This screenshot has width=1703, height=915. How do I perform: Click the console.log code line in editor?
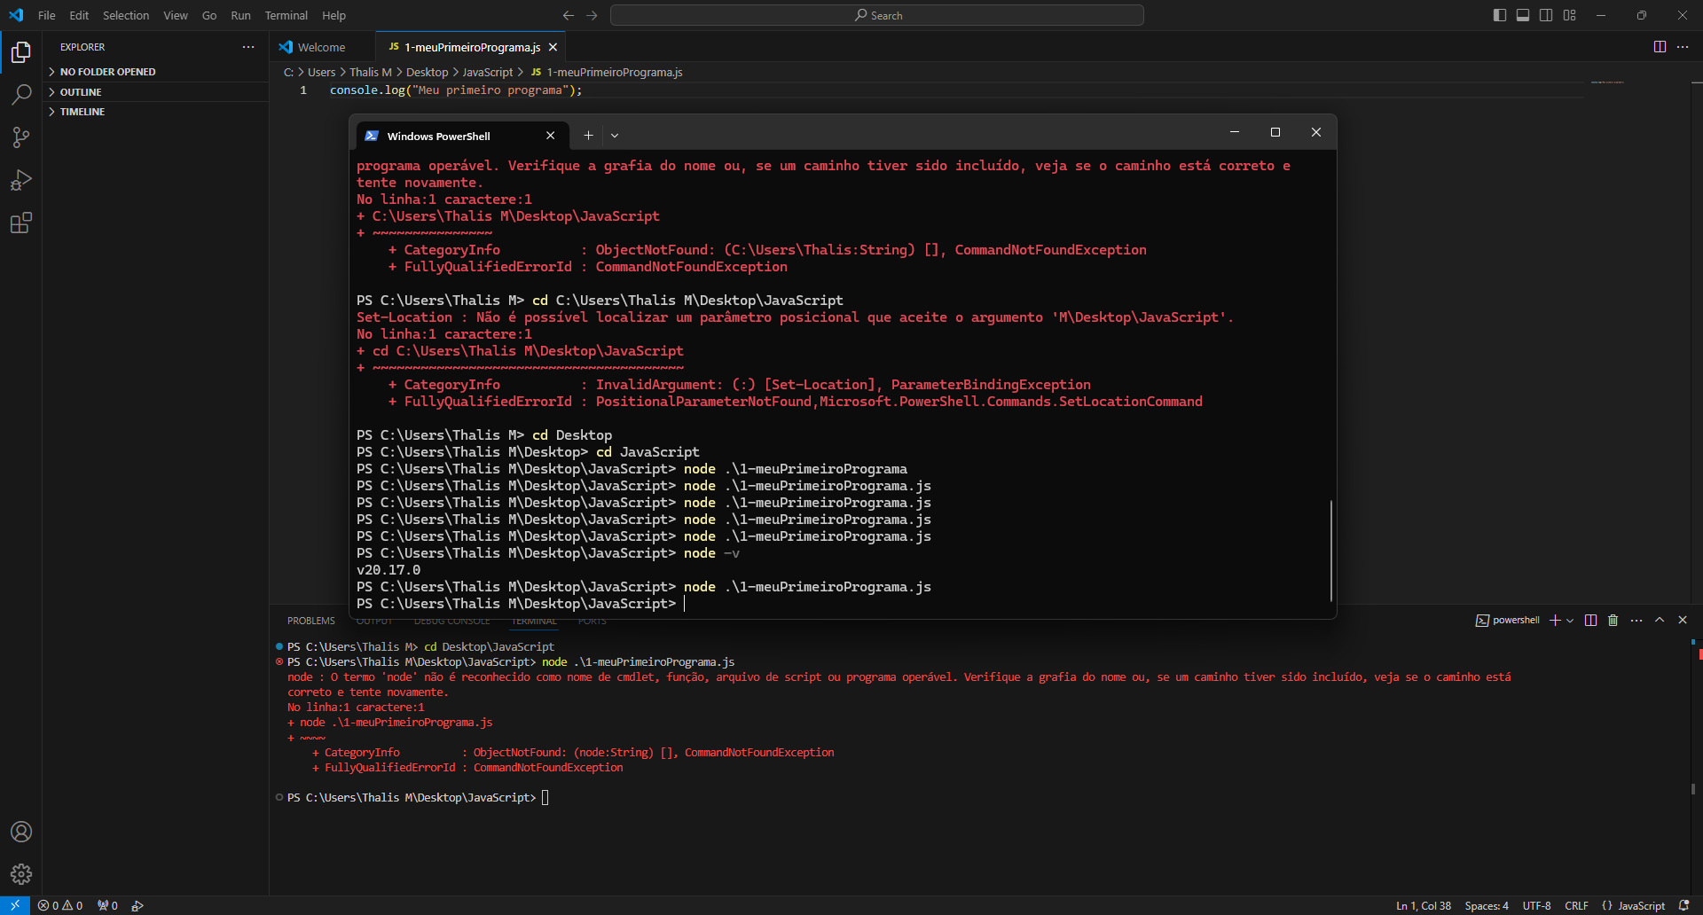(x=456, y=90)
